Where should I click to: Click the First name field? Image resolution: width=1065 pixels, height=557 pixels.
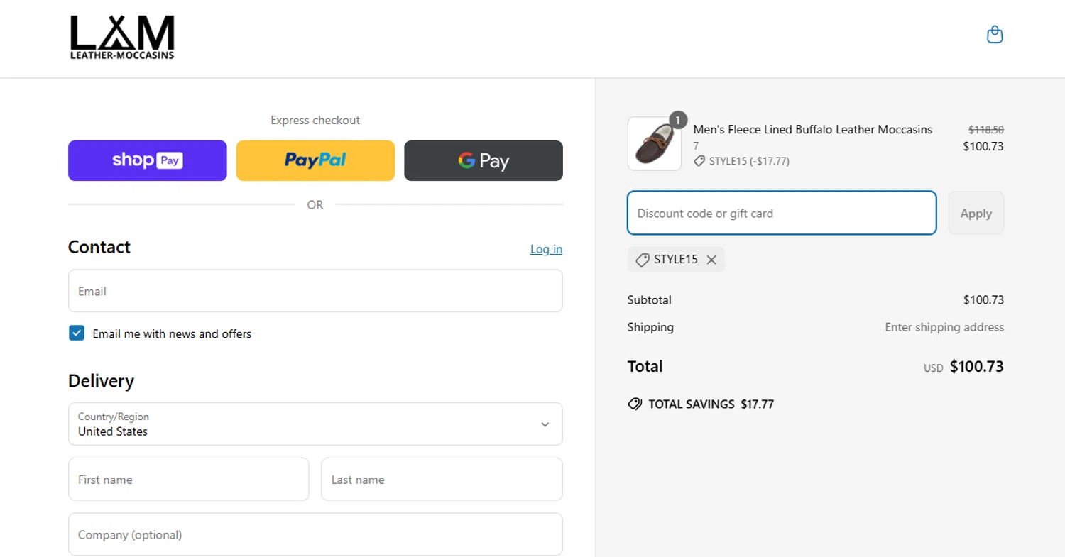click(189, 480)
